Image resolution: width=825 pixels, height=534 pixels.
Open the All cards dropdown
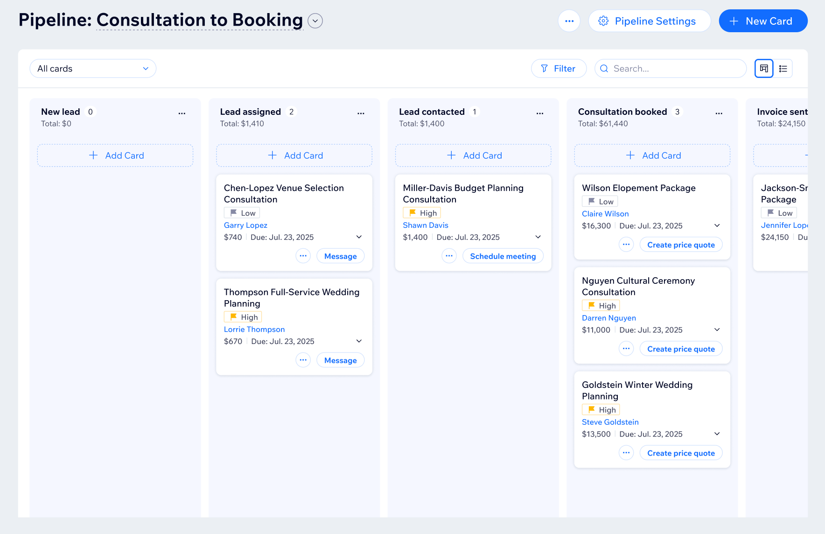click(93, 69)
